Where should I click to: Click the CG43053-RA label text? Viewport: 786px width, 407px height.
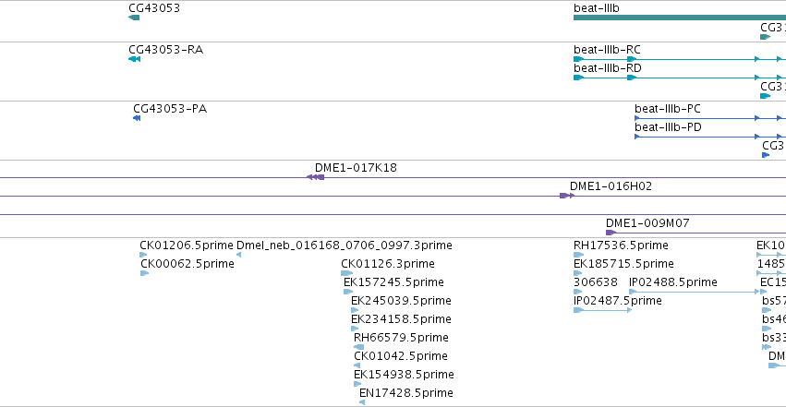166,50
